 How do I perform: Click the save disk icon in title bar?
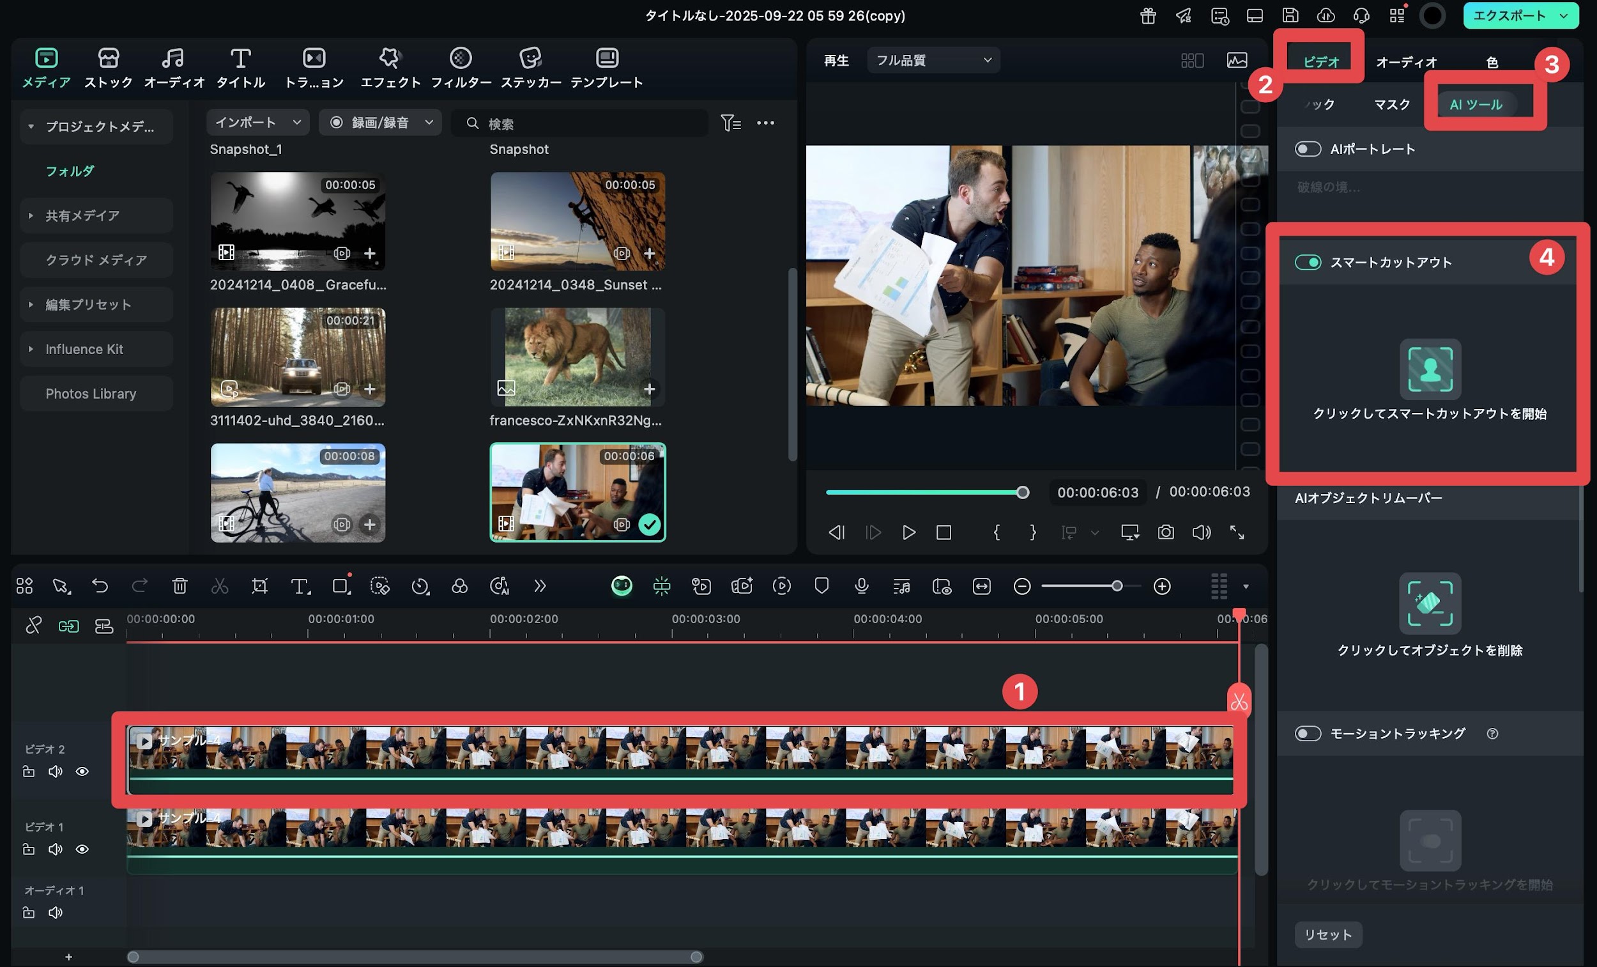tap(1290, 15)
